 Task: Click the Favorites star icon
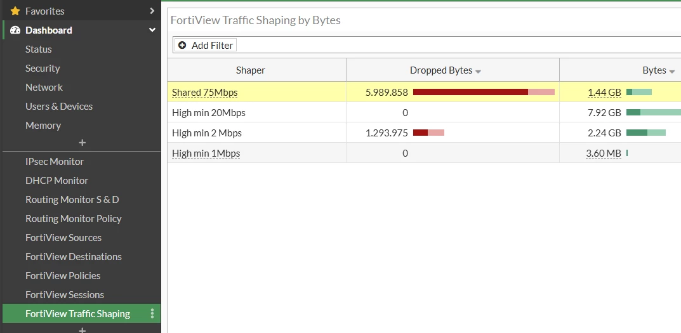pyautogui.click(x=15, y=11)
